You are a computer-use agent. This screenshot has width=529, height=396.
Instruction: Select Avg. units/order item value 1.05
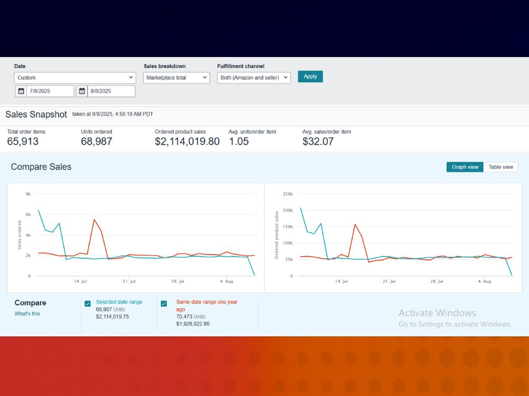239,142
